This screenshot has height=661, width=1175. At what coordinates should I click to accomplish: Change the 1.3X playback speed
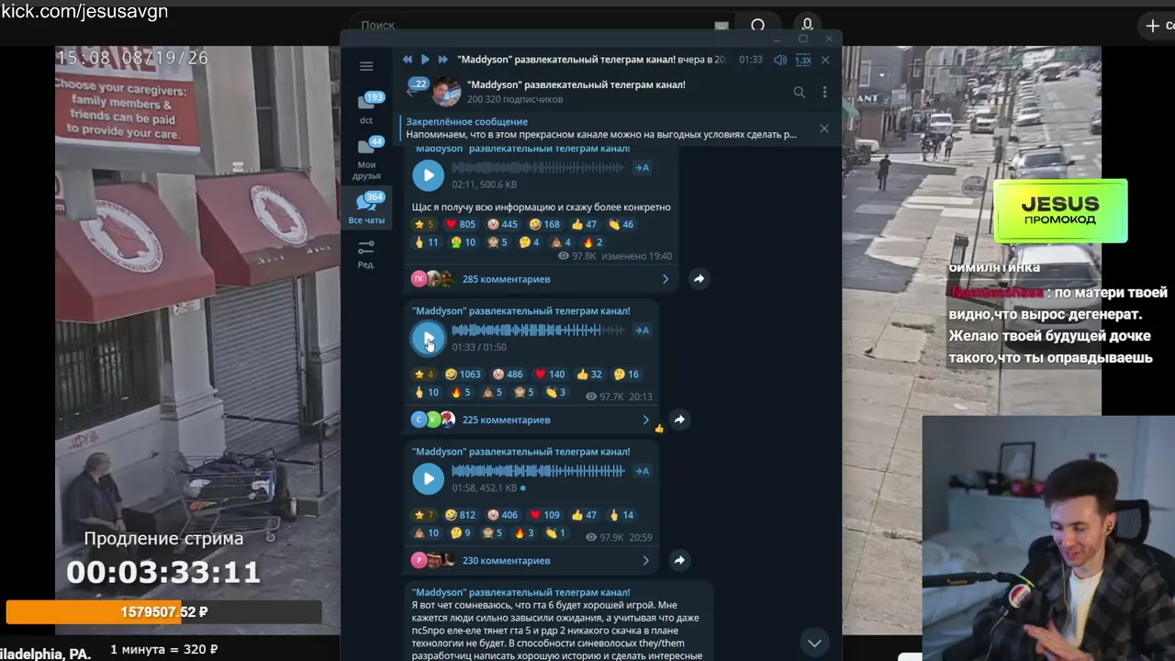803,60
